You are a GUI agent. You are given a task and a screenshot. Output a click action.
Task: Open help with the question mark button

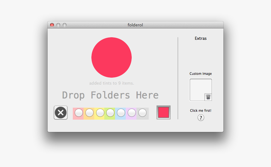click(201, 118)
